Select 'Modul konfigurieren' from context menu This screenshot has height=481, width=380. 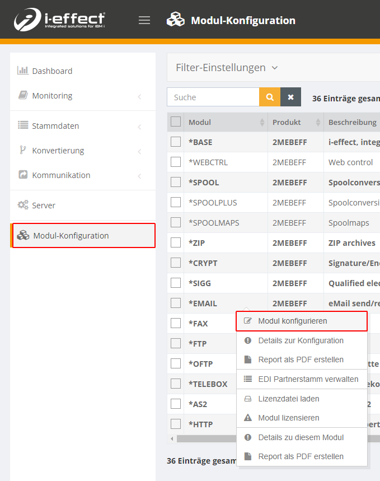click(x=292, y=321)
